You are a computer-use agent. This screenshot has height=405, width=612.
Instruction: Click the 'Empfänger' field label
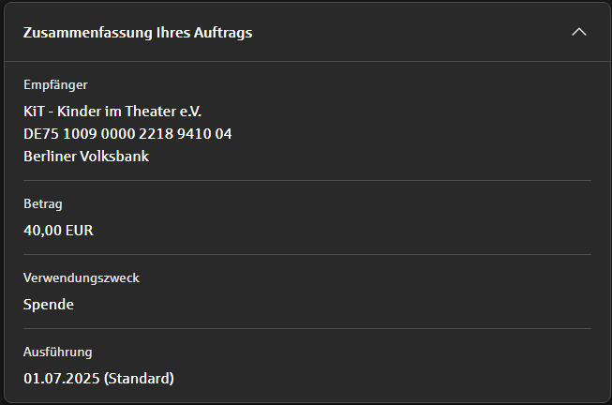55,85
